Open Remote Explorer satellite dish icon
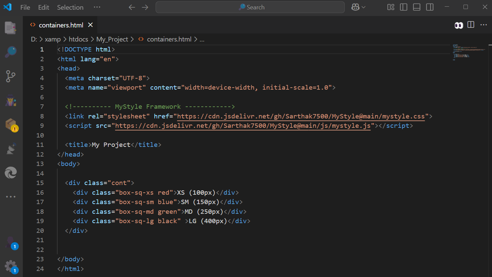The width and height of the screenshot is (492, 277). (11, 149)
